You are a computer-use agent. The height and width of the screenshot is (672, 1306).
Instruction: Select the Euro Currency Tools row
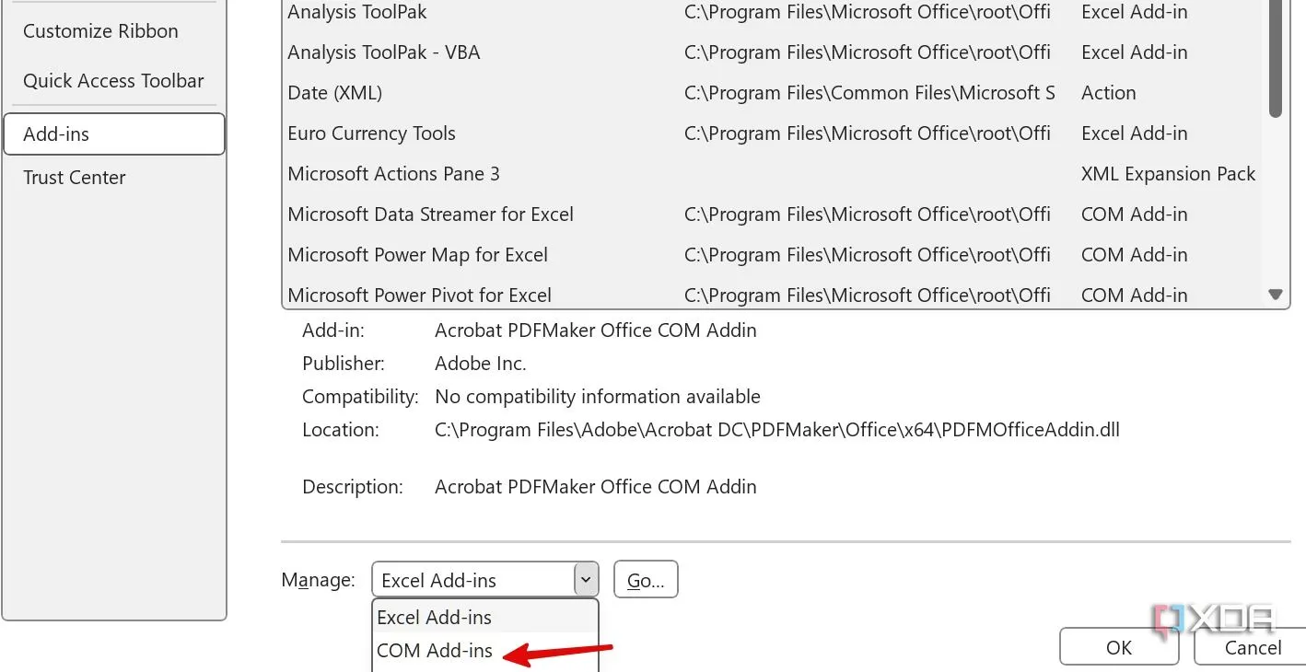pyautogui.click(x=772, y=133)
